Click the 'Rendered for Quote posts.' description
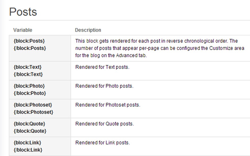Viewport: 250px width, 156px height. [x=104, y=124]
